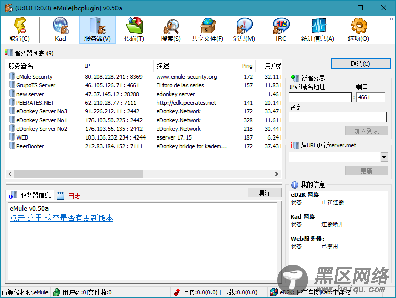Select the eDonkey bridge for kadem... description
Image resolution: width=396 pixels, height=298 pixels.
tap(192, 146)
